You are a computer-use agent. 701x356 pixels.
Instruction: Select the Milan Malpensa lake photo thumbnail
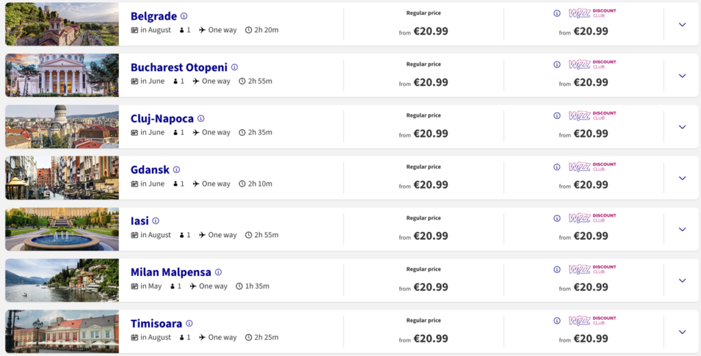pos(62,281)
